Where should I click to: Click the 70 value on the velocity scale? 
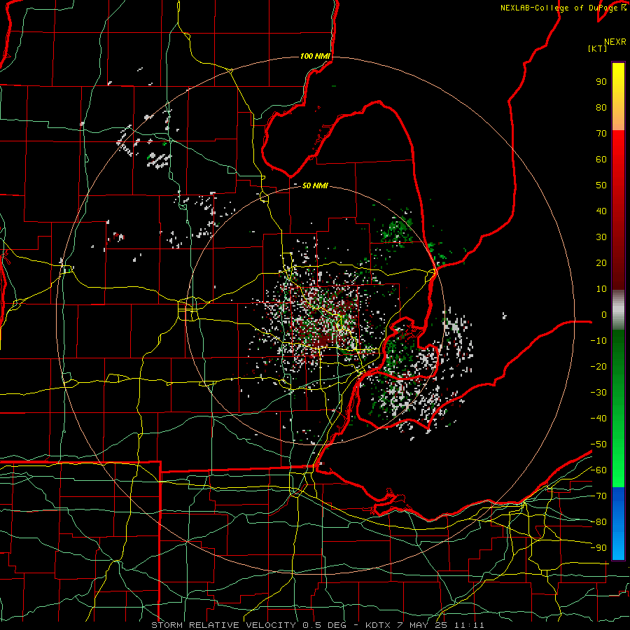tap(601, 134)
